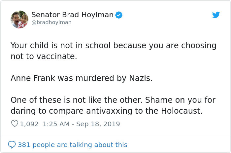
Task: Click the "not to vaccinate." line
Action: coord(44,57)
